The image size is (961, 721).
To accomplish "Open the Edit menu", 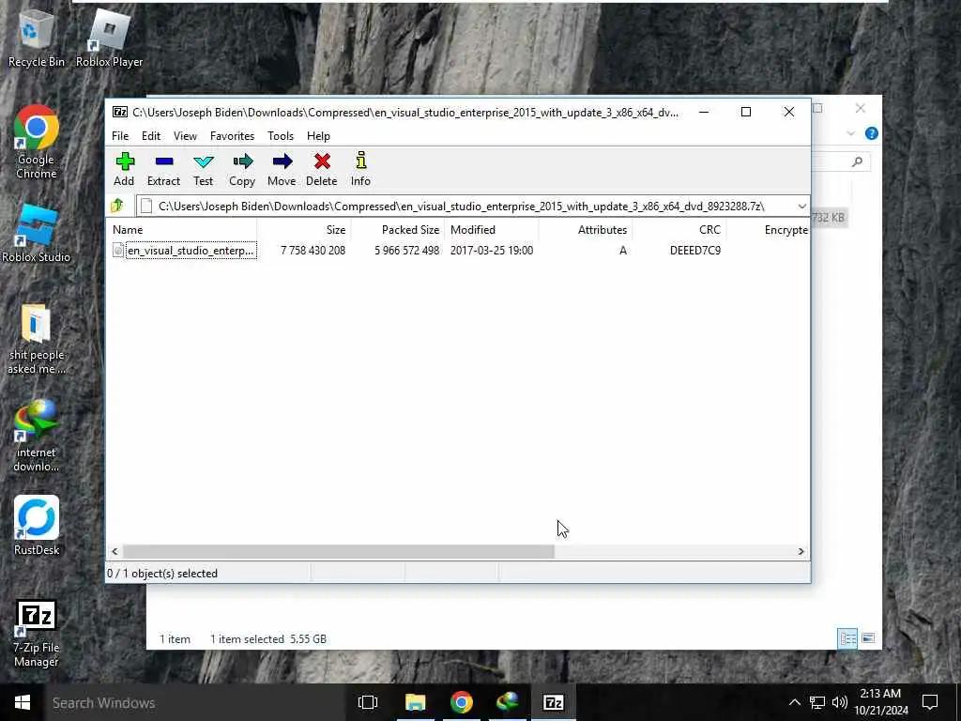I will click(x=151, y=136).
